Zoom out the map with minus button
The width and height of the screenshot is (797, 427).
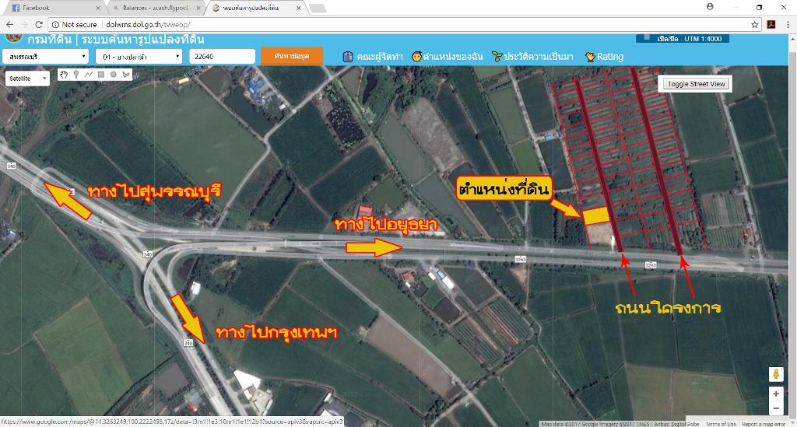[x=776, y=408]
